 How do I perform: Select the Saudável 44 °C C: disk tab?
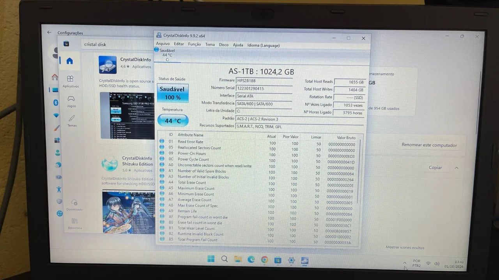(x=167, y=55)
